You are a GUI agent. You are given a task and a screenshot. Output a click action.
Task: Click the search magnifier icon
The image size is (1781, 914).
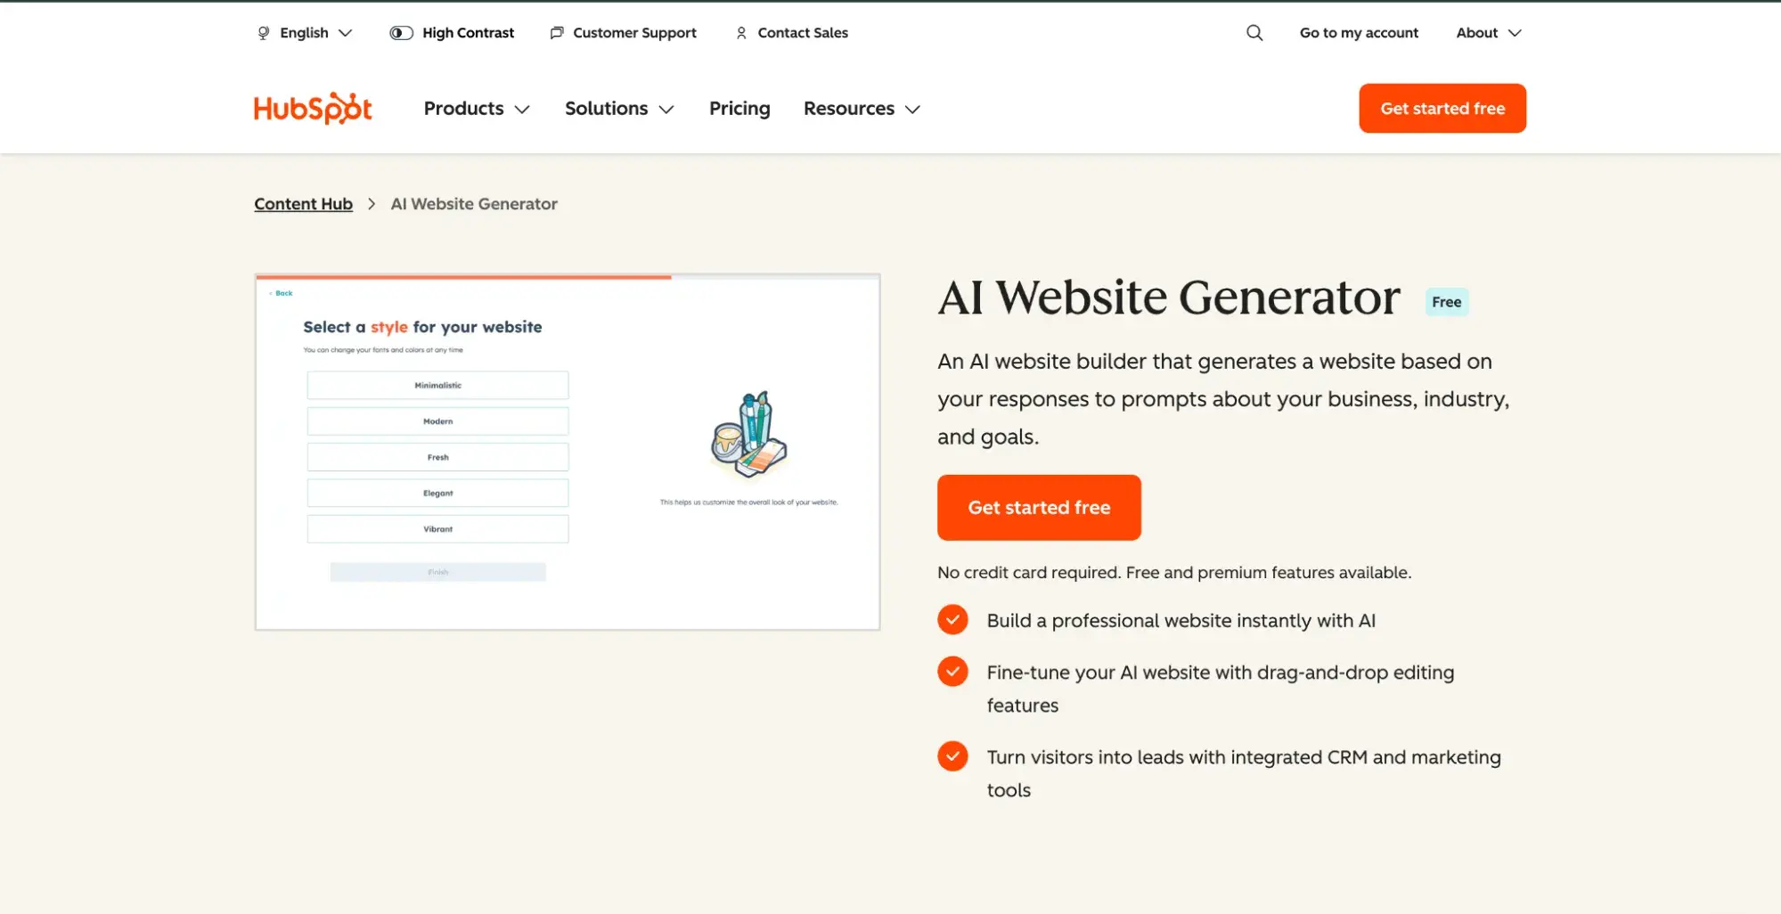coord(1254,33)
